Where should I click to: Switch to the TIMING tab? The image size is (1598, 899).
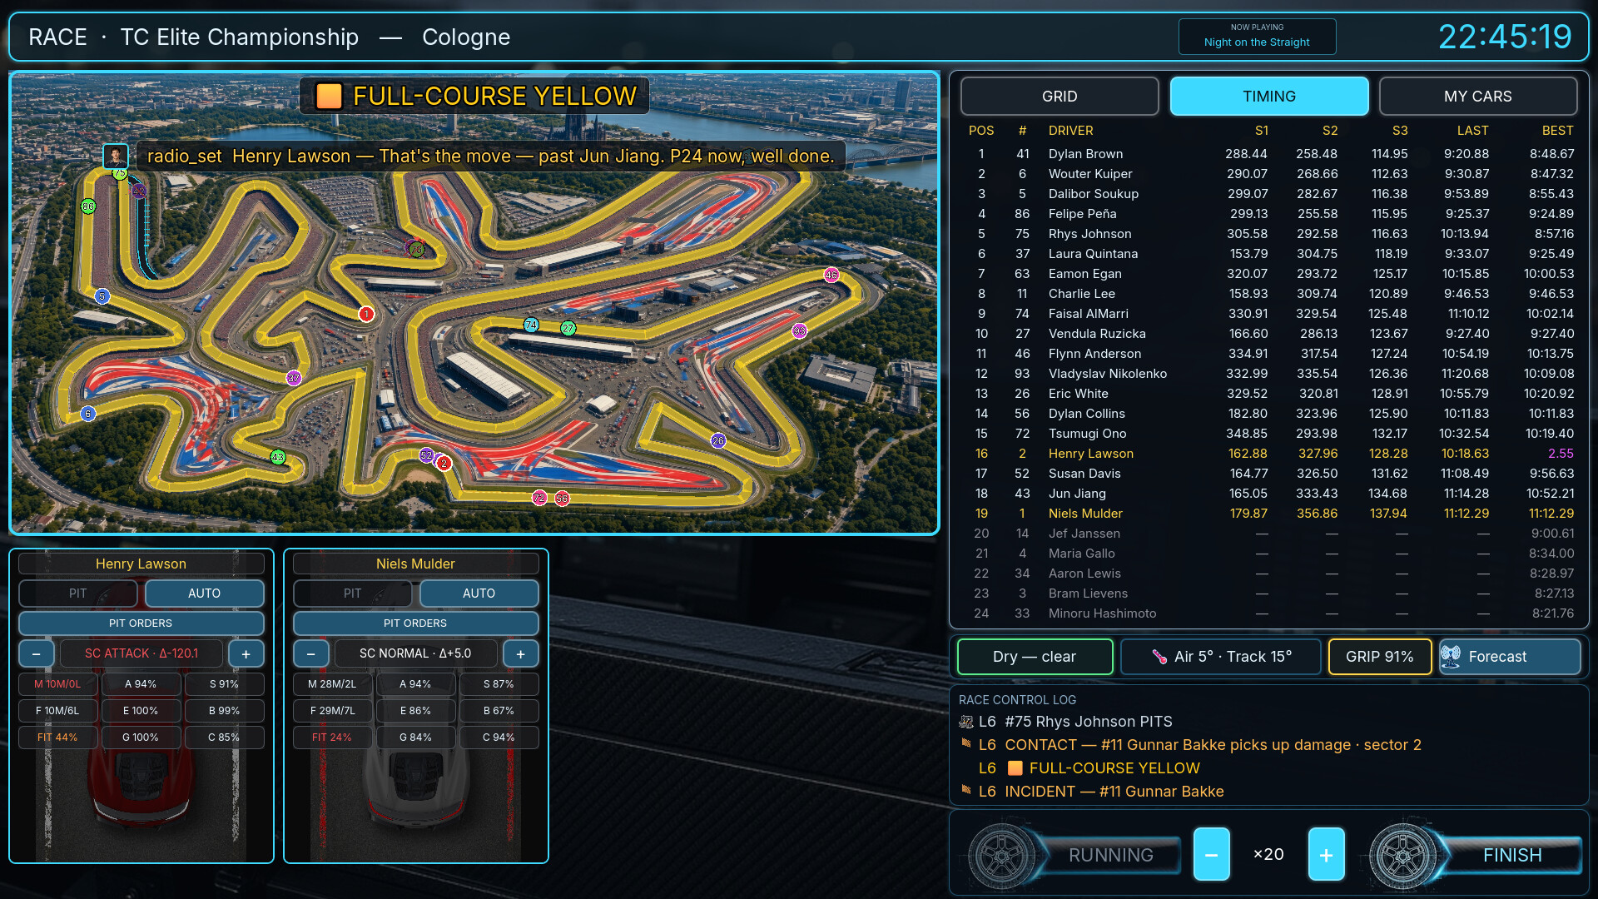point(1269,97)
